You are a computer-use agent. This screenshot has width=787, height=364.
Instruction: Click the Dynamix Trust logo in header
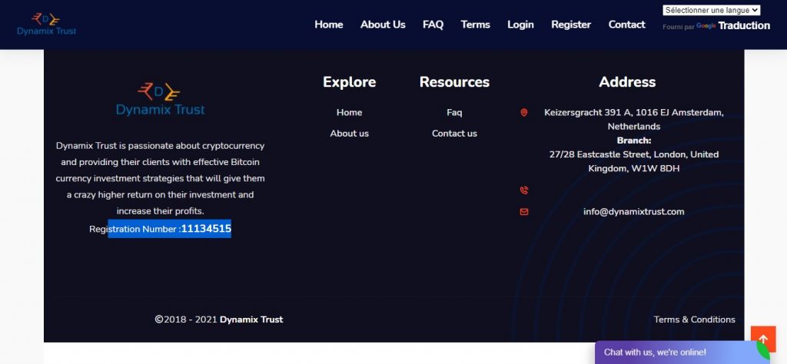coord(46,24)
